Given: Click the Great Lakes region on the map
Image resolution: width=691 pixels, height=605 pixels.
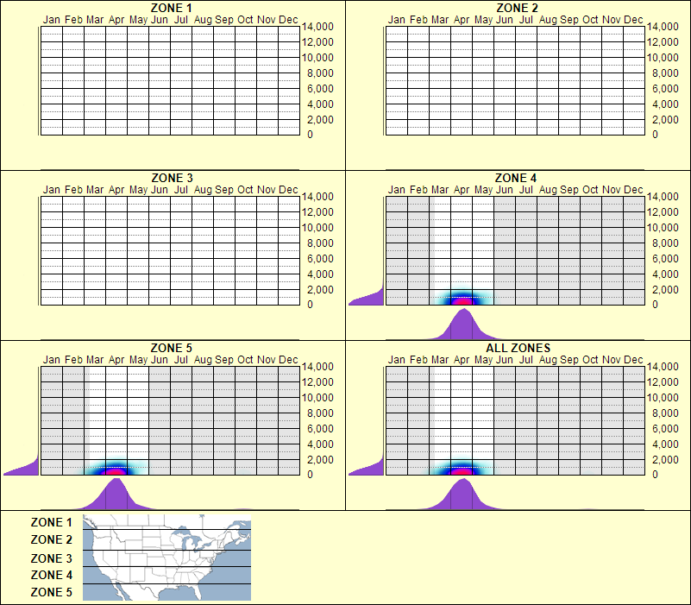Looking at the screenshot, I should [x=192, y=539].
